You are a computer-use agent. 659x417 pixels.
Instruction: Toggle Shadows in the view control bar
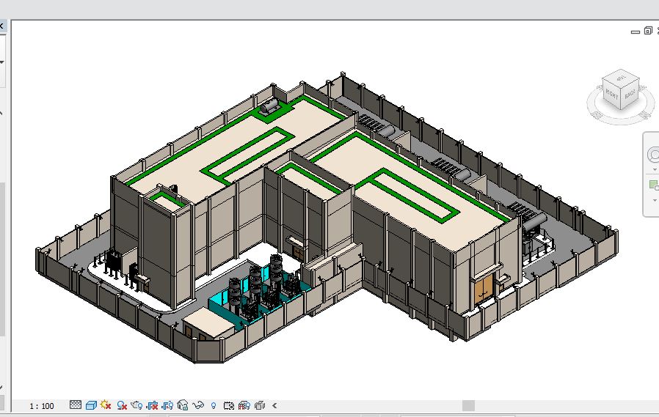pyautogui.click(x=122, y=405)
